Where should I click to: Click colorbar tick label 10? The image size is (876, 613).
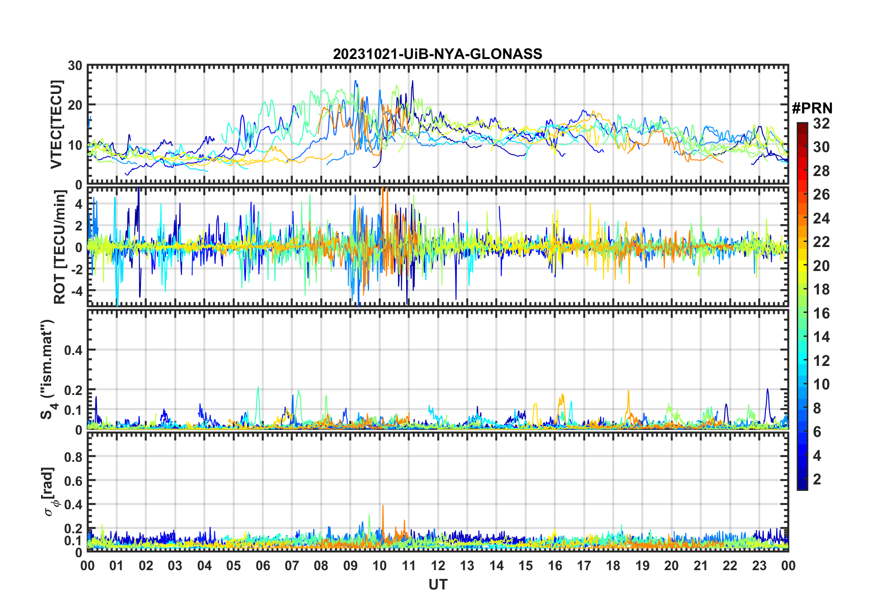pyautogui.click(x=821, y=384)
